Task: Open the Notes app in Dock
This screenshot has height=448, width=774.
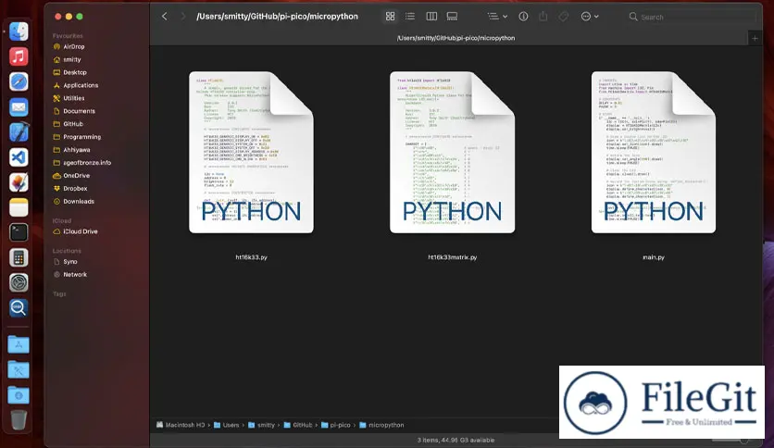Action: (19, 207)
